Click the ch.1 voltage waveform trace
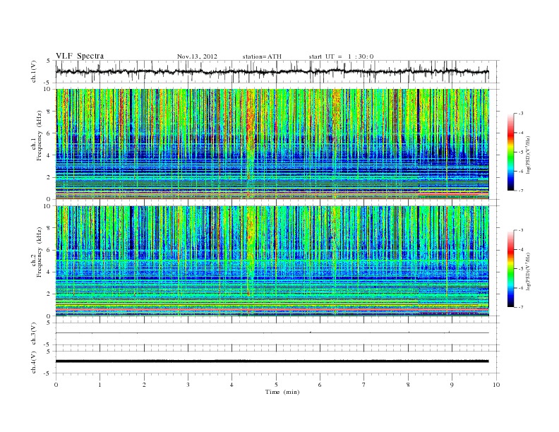559x432 pixels. tap(272, 71)
